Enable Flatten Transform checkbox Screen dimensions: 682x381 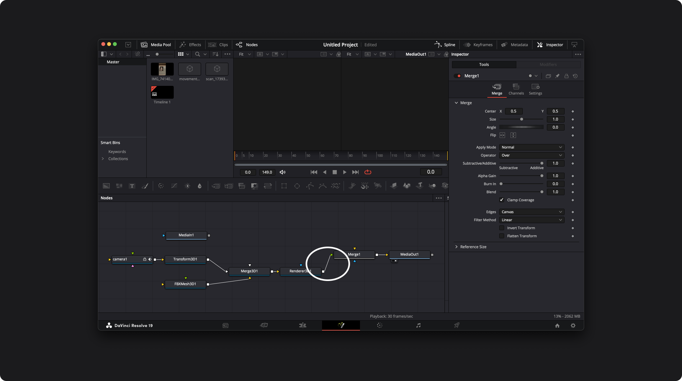tap(502, 236)
